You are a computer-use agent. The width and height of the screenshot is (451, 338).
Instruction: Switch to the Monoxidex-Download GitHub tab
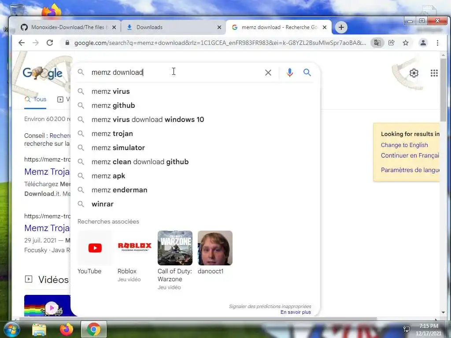tap(68, 27)
